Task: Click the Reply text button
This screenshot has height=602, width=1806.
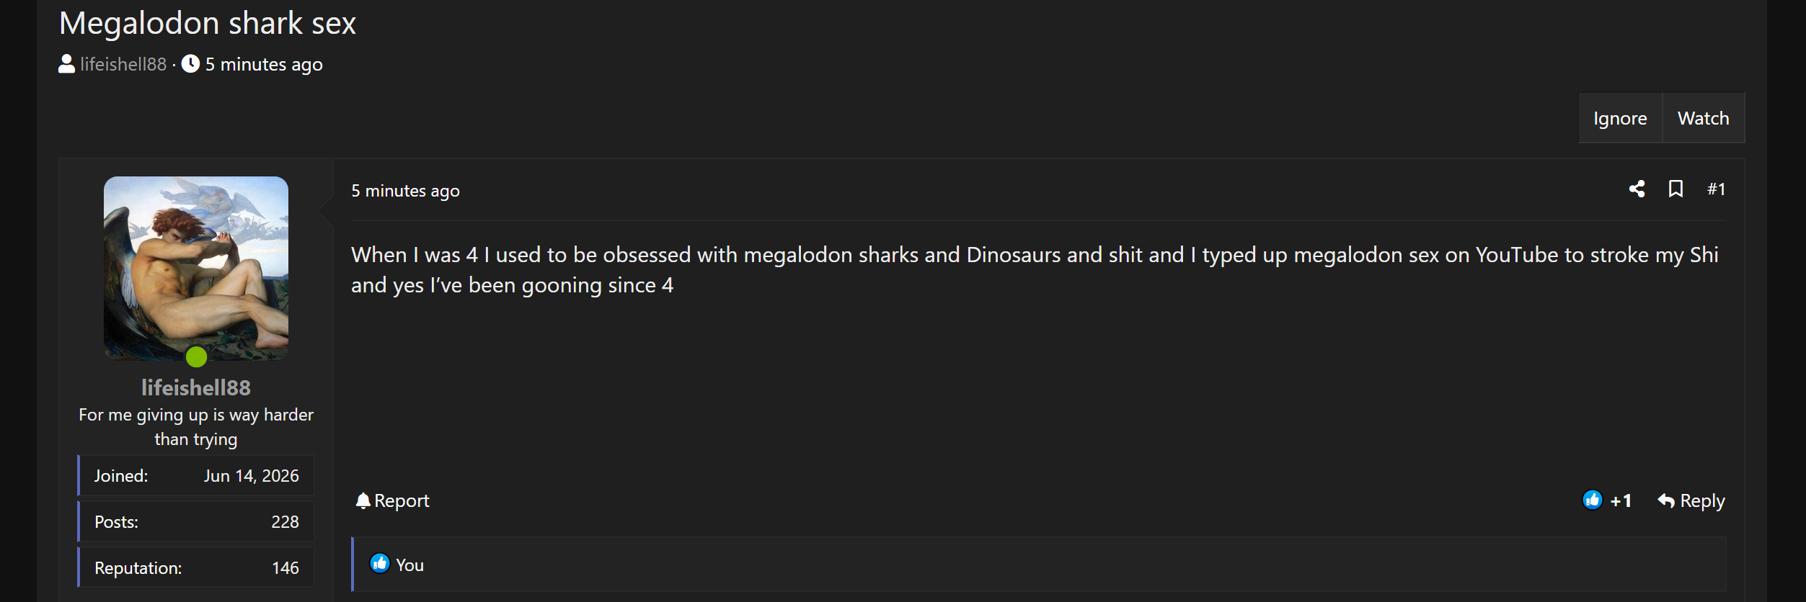Action: 1702,500
